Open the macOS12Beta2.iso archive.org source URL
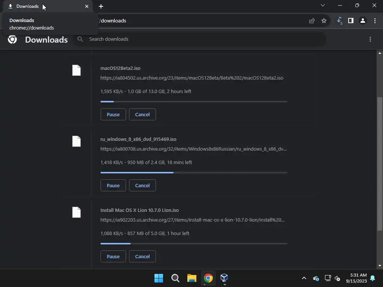Viewport: 383px width, 287px height. [x=192, y=78]
